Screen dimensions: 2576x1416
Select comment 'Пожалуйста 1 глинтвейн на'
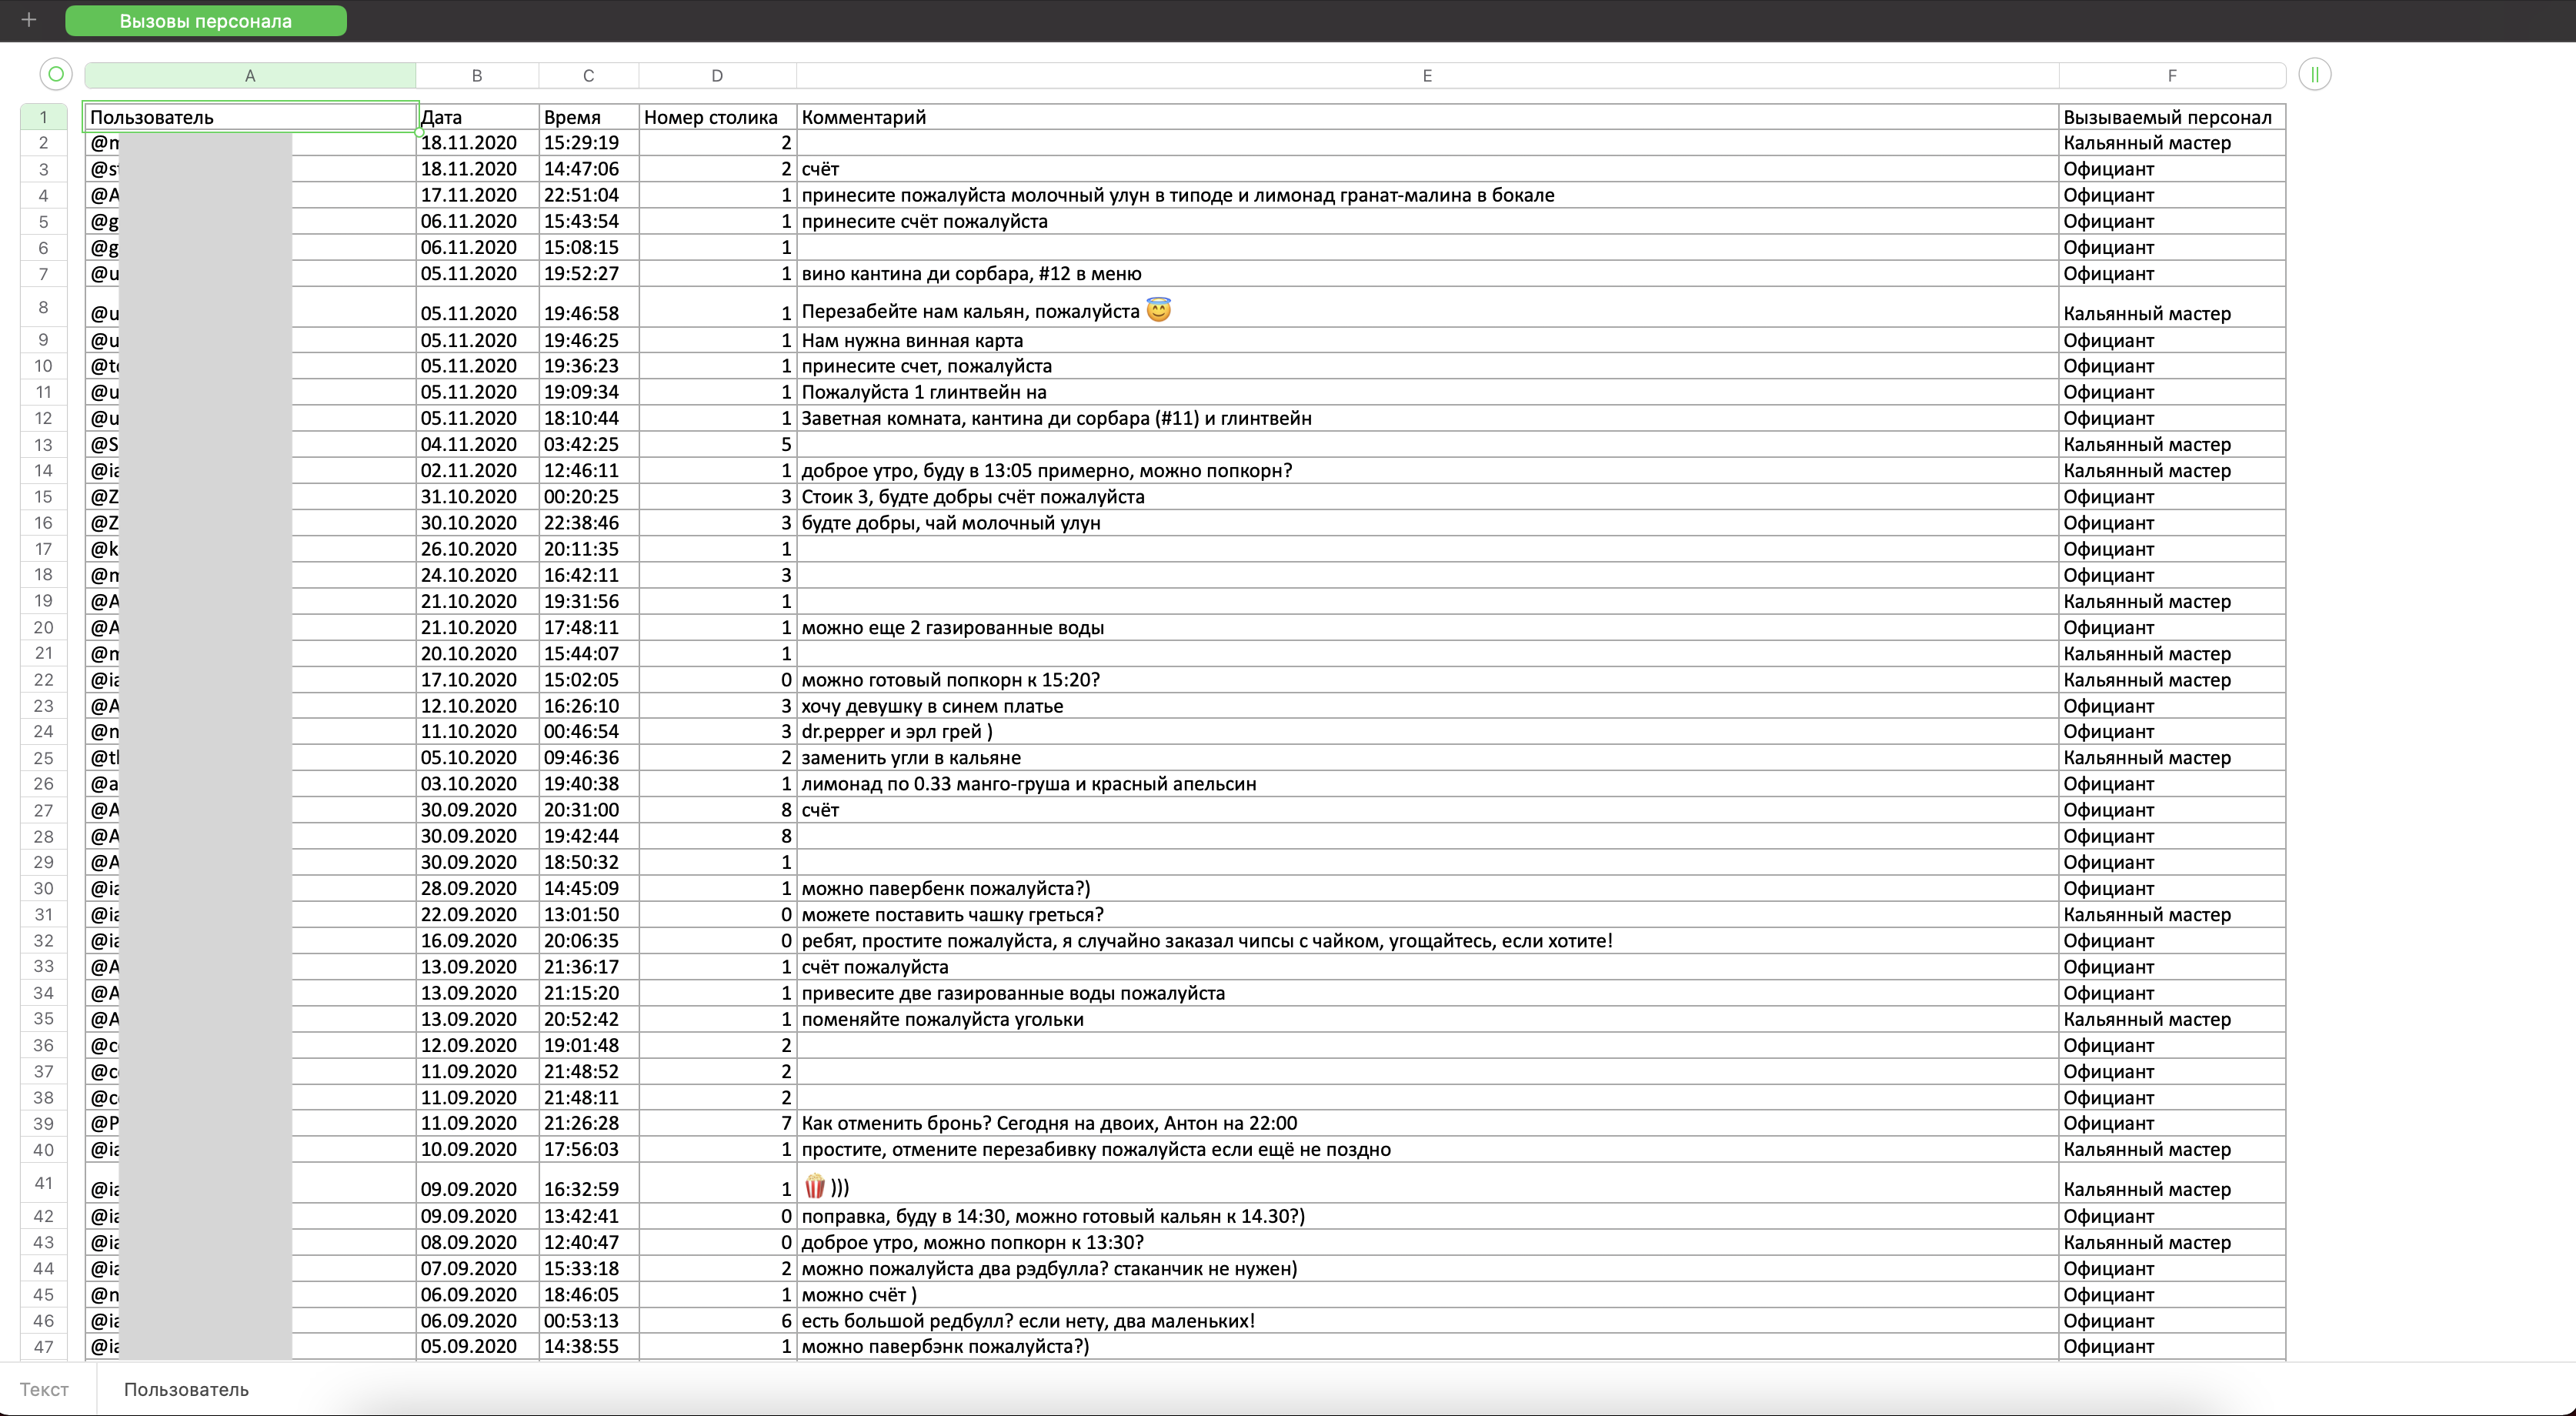coord(1427,392)
